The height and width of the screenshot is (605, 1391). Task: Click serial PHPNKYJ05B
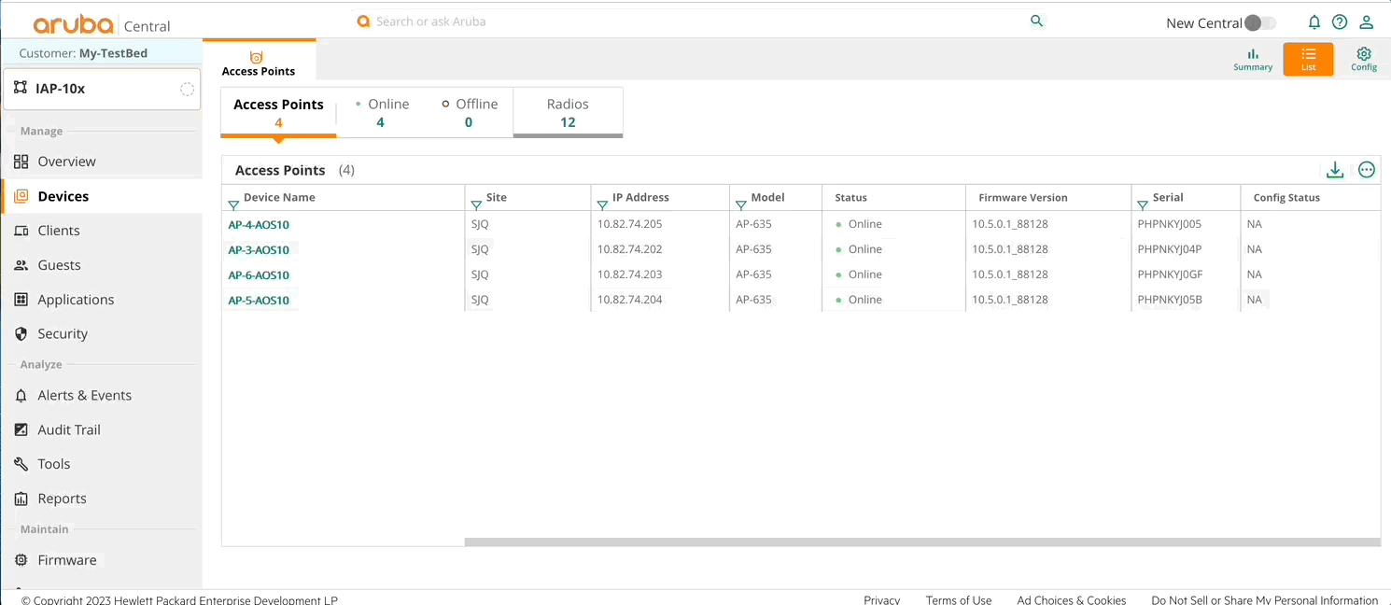1170,300
